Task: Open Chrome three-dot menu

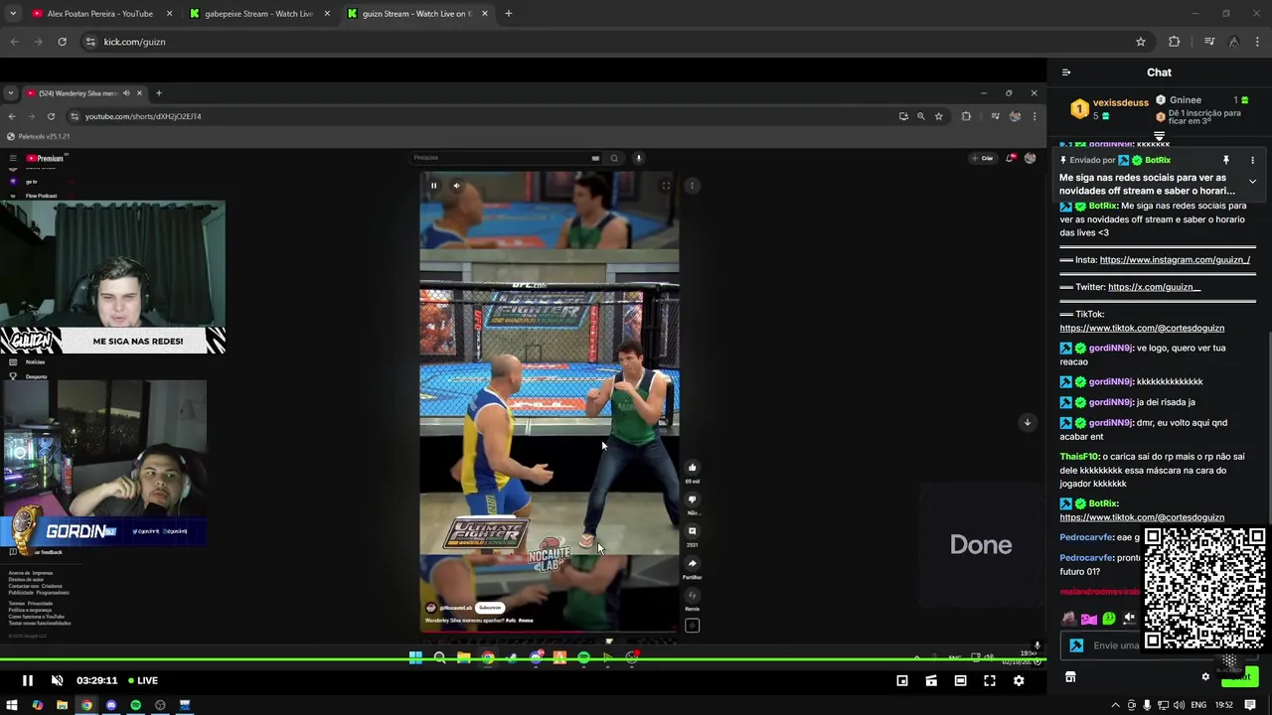Action: 1258,42
